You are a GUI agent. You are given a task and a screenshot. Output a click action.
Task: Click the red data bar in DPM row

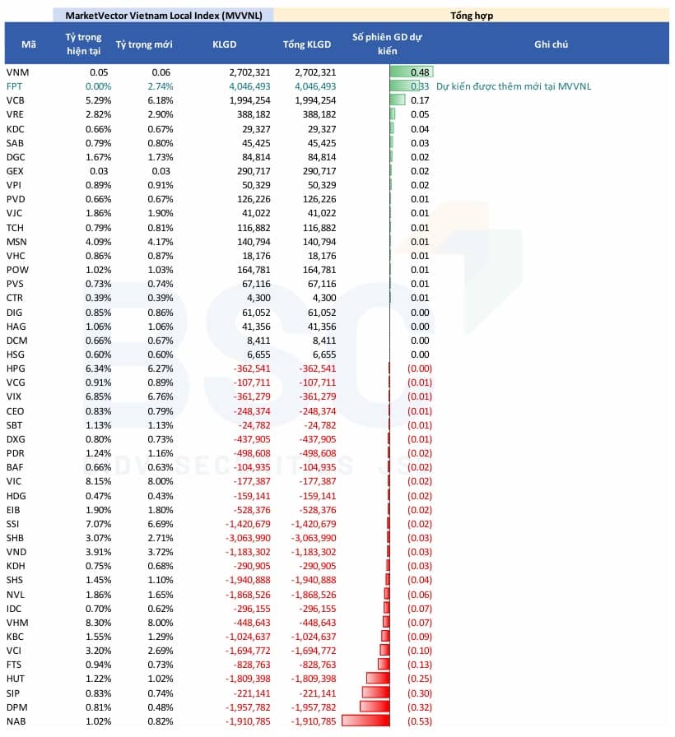pos(375,707)
